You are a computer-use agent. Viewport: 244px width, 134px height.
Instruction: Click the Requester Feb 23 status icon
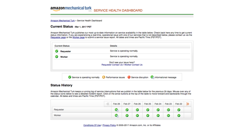[168, 110]
